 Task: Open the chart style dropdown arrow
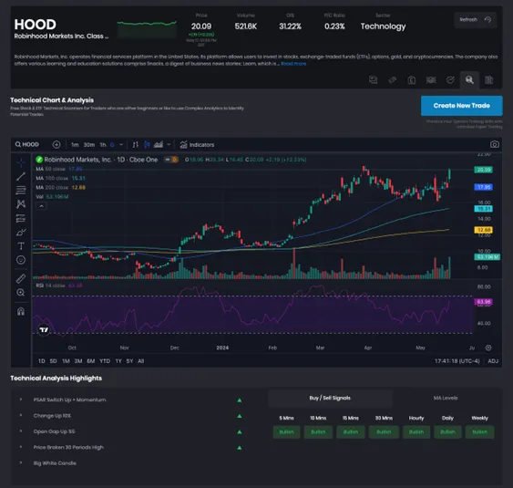point(169,144)
